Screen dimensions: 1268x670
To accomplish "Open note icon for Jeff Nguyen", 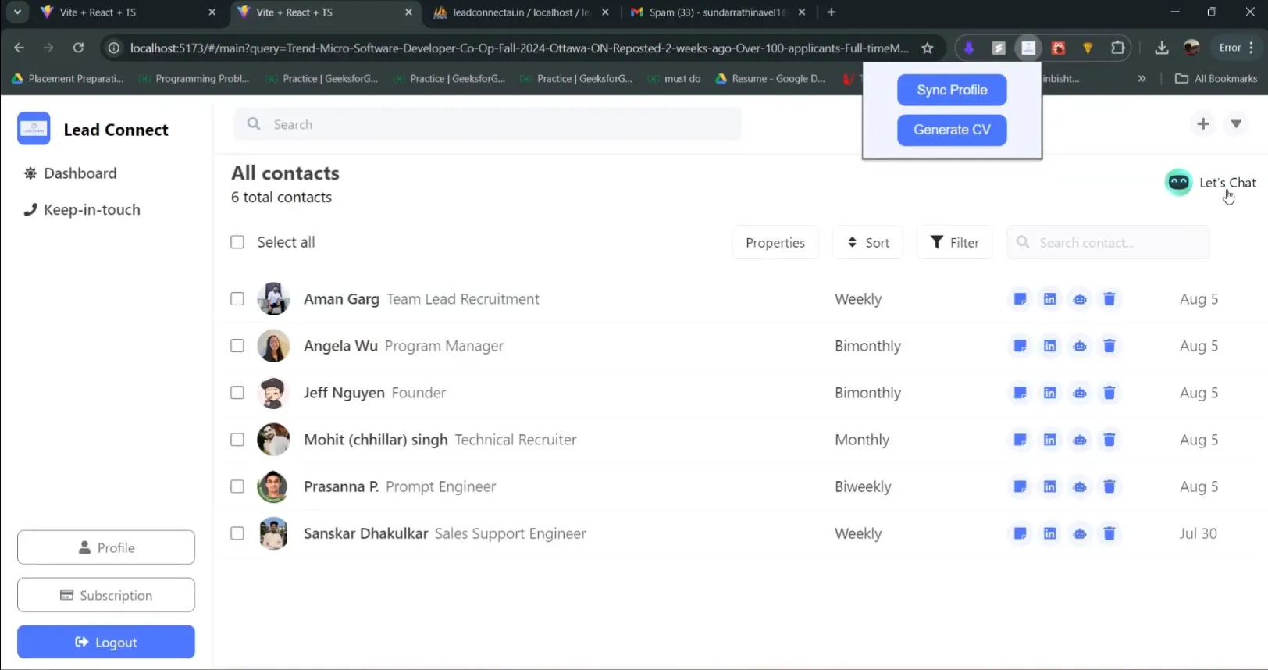I will 1020,393.
